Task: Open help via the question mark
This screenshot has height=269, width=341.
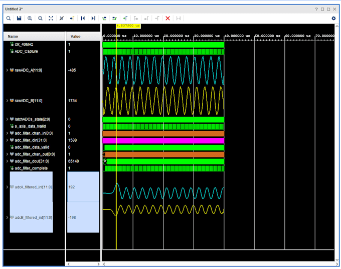Action: pos(316,9)
